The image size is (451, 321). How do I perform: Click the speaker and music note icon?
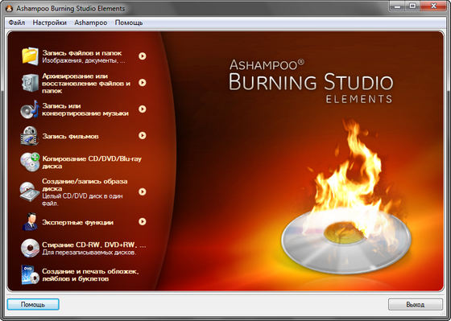30,109
